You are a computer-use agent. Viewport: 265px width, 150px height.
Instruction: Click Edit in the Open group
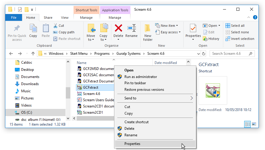[x=209, y=32]
